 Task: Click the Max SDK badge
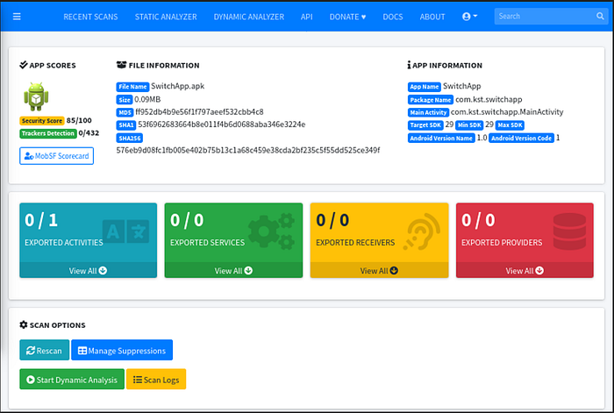click(510, 125)
